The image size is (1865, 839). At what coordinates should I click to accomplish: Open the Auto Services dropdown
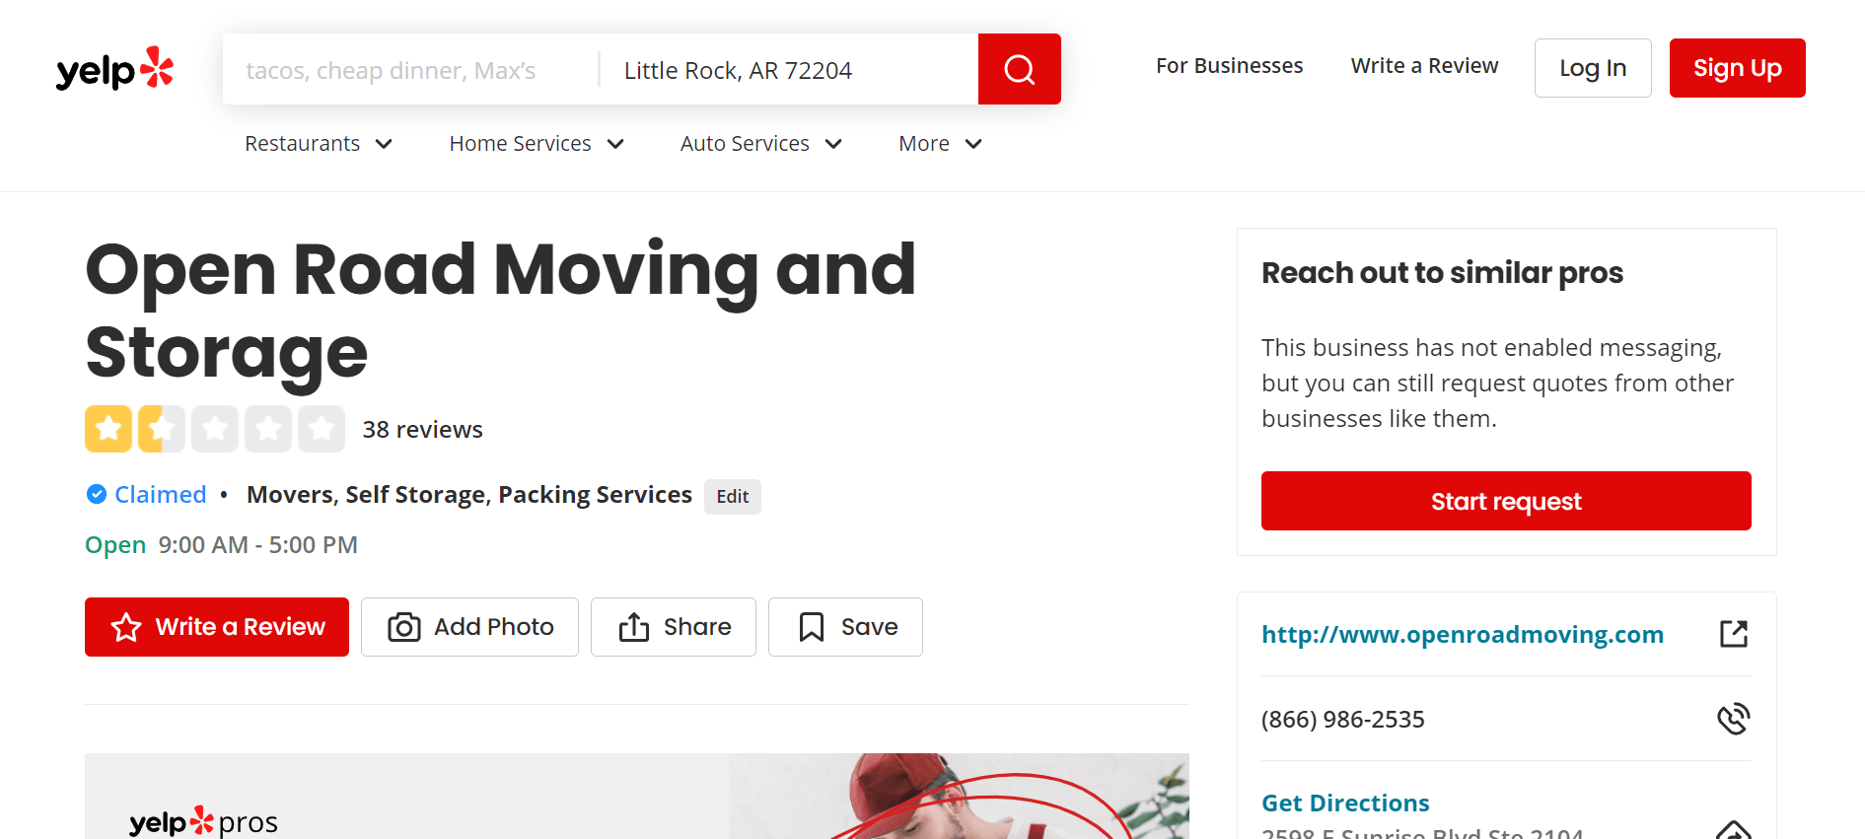coord(761,144)
